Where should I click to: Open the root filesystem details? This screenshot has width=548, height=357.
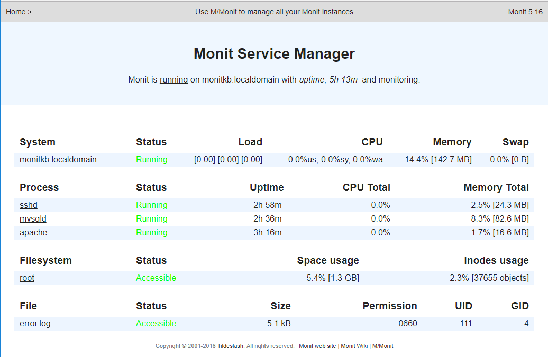pyautogui.click(x=26, y=278)
